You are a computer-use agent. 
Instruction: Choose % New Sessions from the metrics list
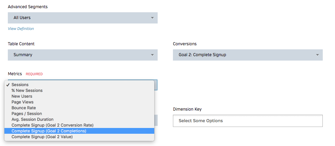(27, 91)
